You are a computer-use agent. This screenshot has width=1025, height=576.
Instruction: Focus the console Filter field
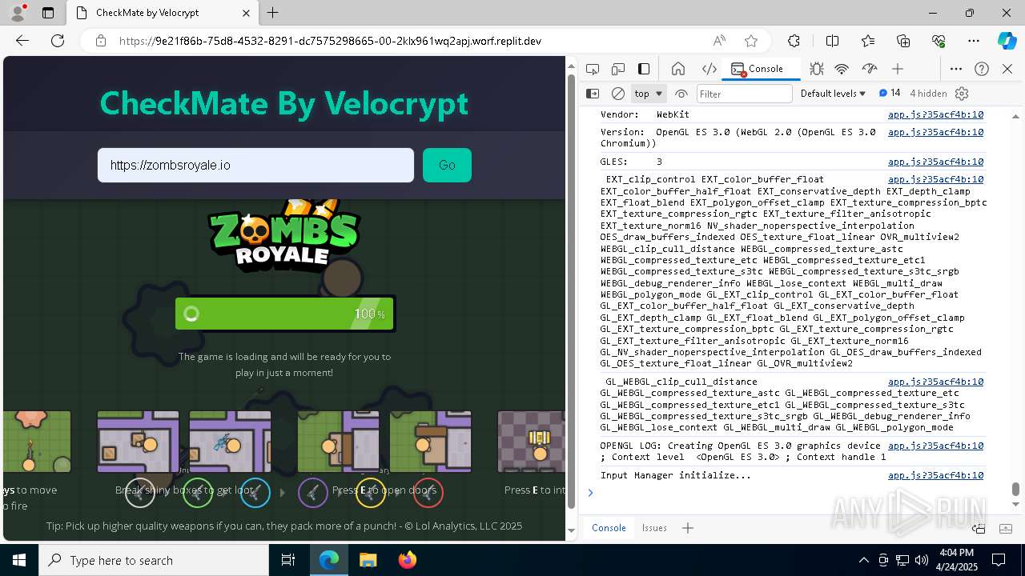point(744,94)
